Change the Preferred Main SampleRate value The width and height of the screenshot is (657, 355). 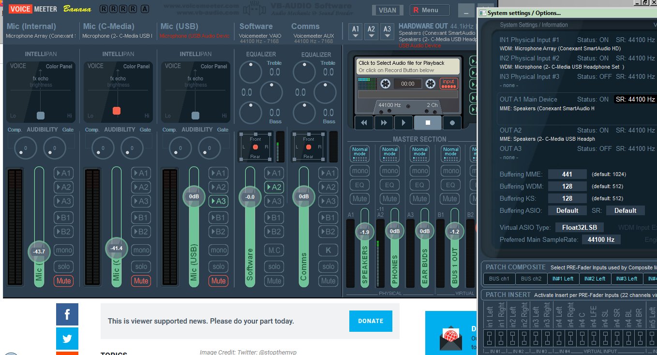tap(601, 239)
